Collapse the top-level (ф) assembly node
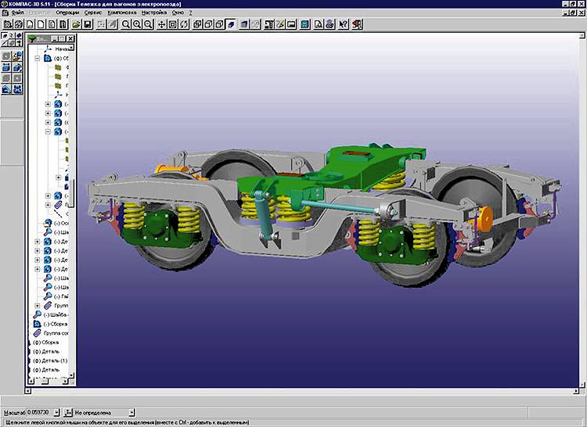 (x=37, y=59)
